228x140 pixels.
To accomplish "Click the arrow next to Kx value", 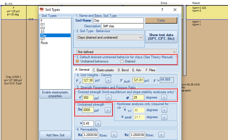I will (x=114, y=135).
